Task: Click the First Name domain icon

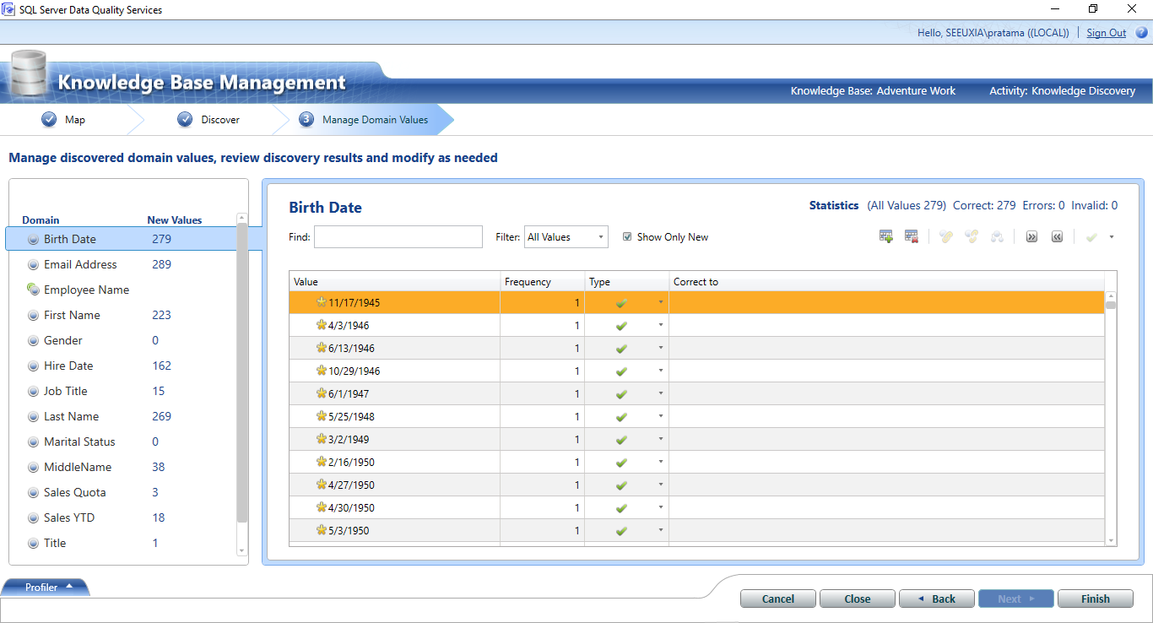Action: point(33,315)
